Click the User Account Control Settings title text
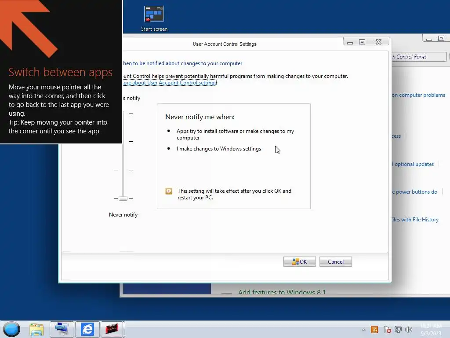The height and width of the screenshot is (338, 450). [x=225, y=44]
